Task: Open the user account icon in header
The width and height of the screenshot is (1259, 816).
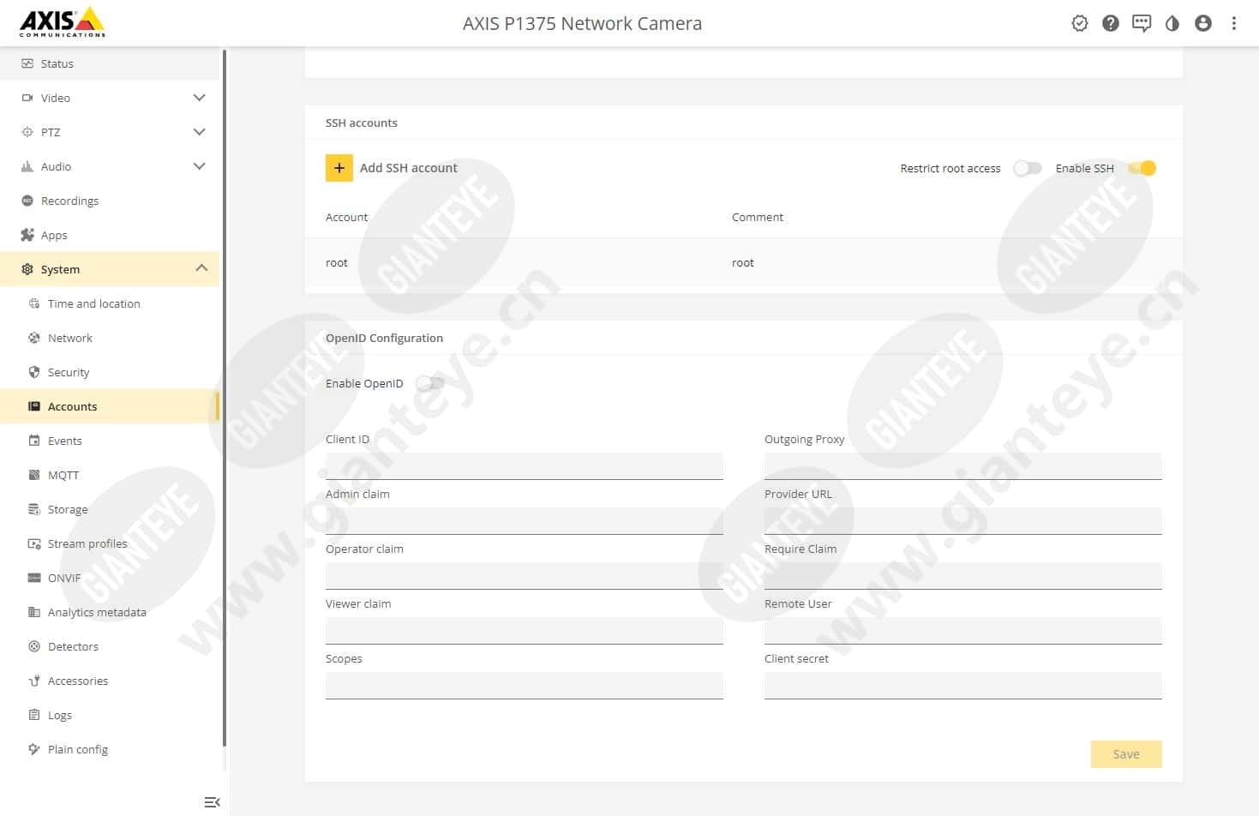Action: [1203, 23]
